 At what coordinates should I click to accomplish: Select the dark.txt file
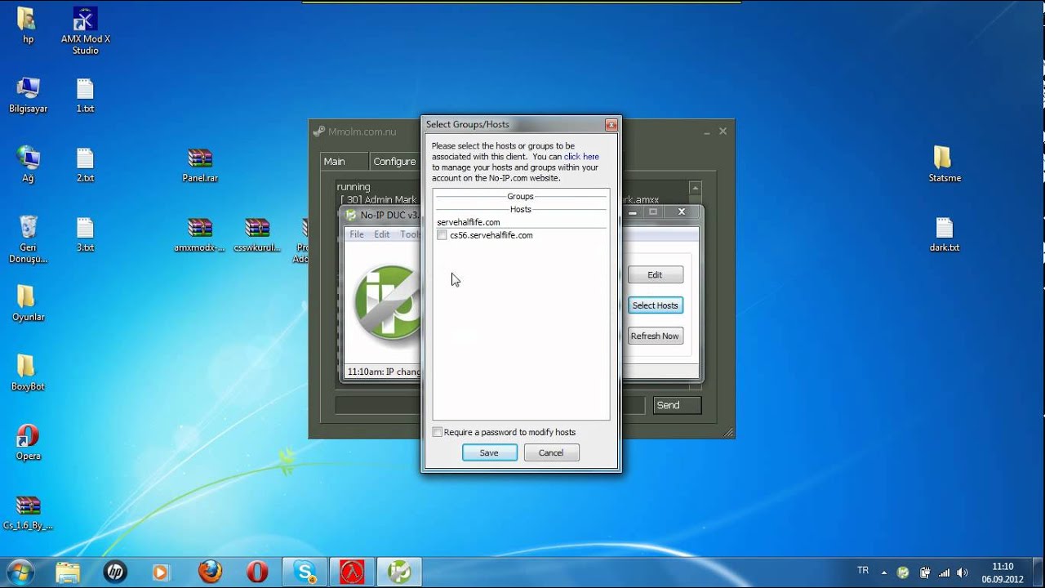pos(945,234)
